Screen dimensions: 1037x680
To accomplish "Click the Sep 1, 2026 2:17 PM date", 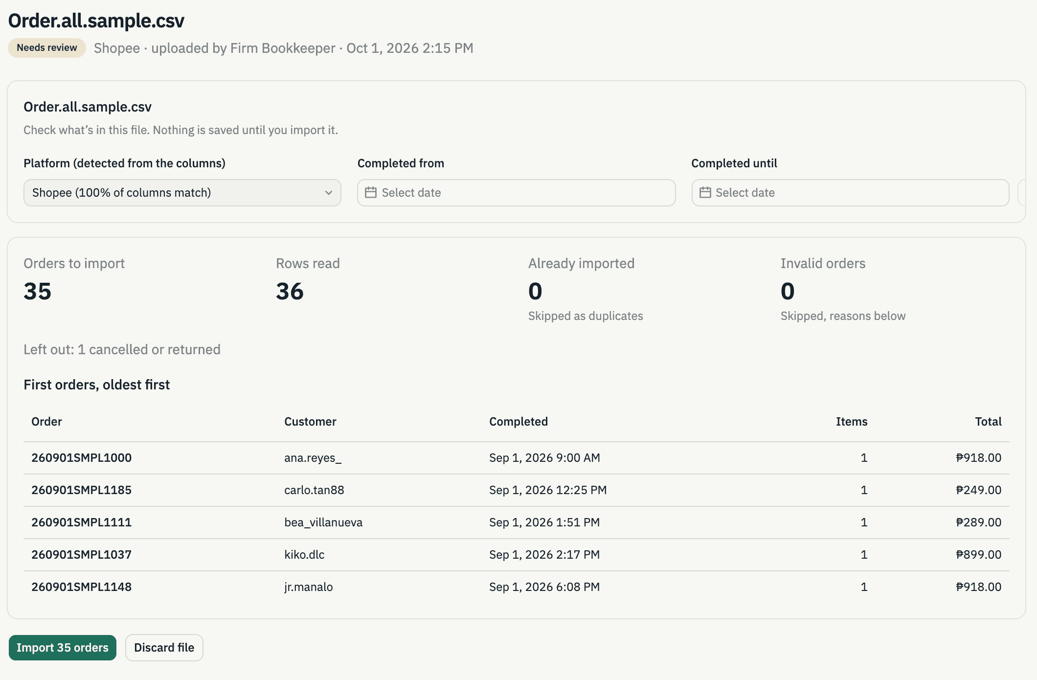I will 544,555.
